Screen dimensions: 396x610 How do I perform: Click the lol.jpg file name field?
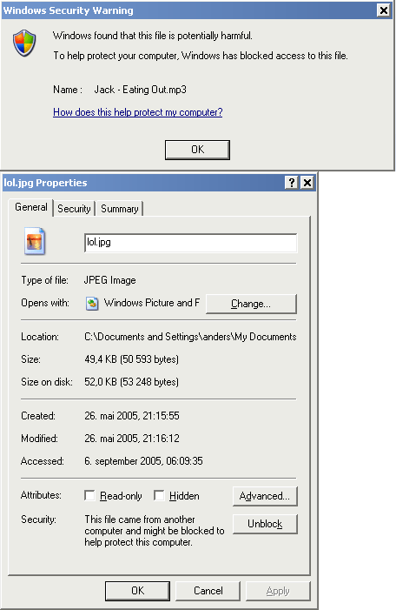pos(191,243)
